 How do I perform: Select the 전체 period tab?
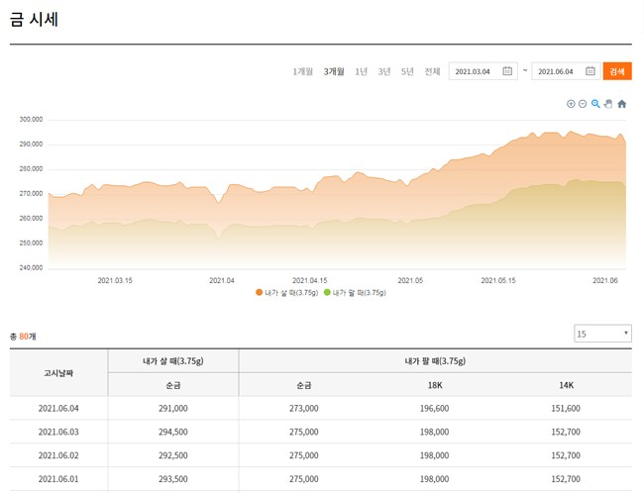click(432, 71)
